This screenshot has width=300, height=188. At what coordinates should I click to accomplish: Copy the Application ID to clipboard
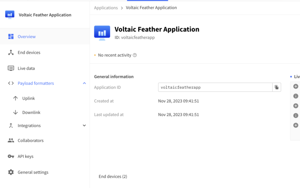pyautogui.click(x=277, y=87)
